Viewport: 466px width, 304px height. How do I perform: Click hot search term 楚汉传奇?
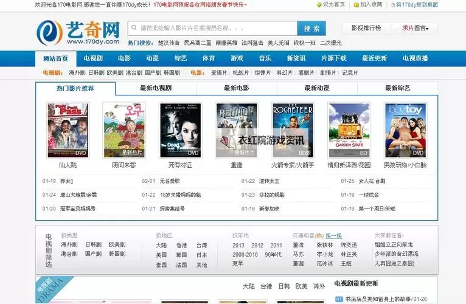169,43
